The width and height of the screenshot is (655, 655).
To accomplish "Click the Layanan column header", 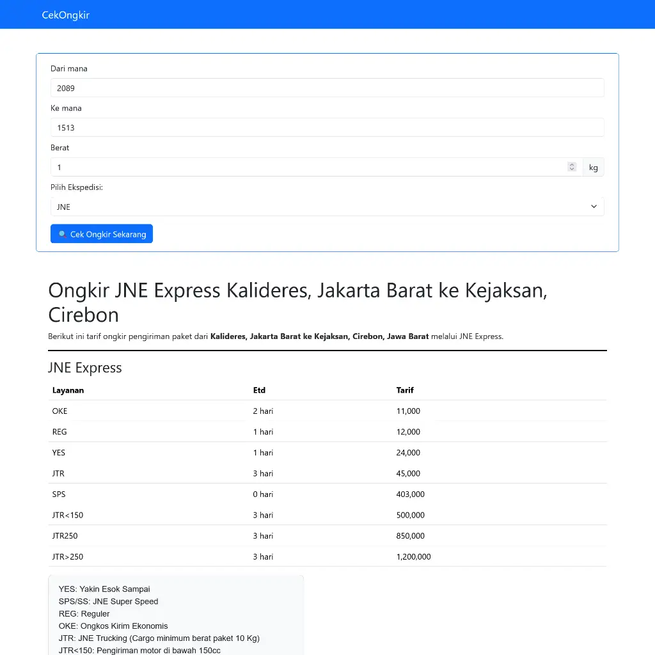I will [68, 390].
